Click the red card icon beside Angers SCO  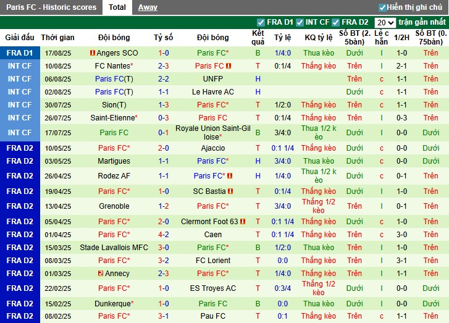(93, 53)
